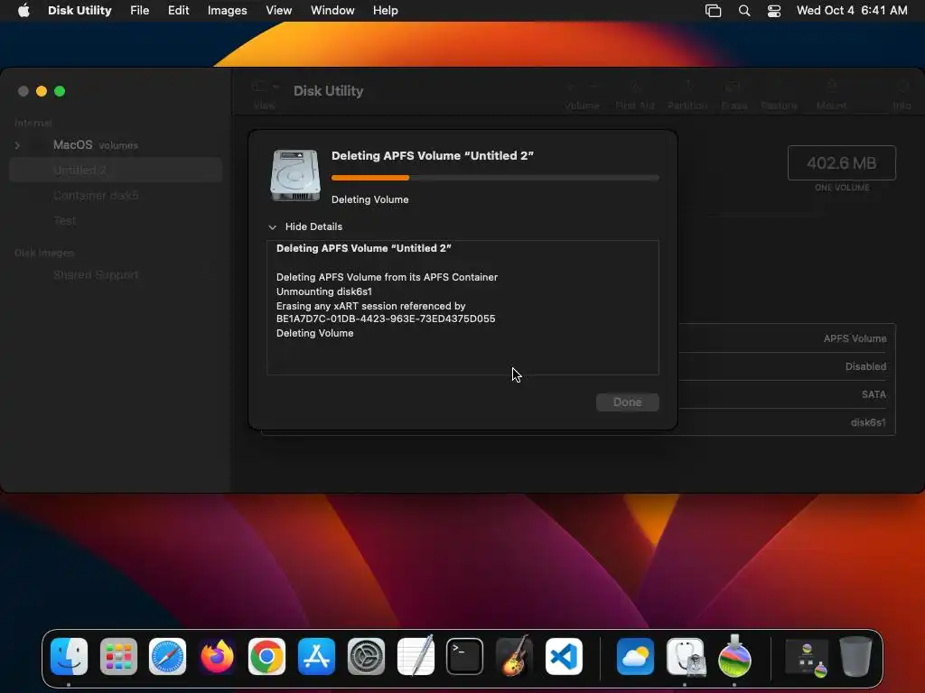Click the Restore toolbar button
Screen dimensions: 925x693
(779, 95)
